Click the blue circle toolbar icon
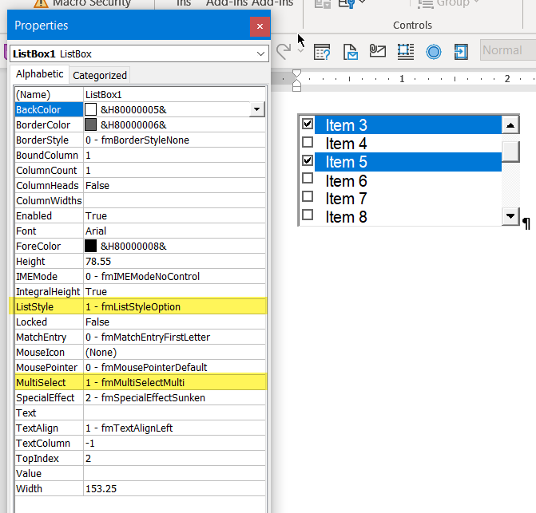 [x=434, y=52]
